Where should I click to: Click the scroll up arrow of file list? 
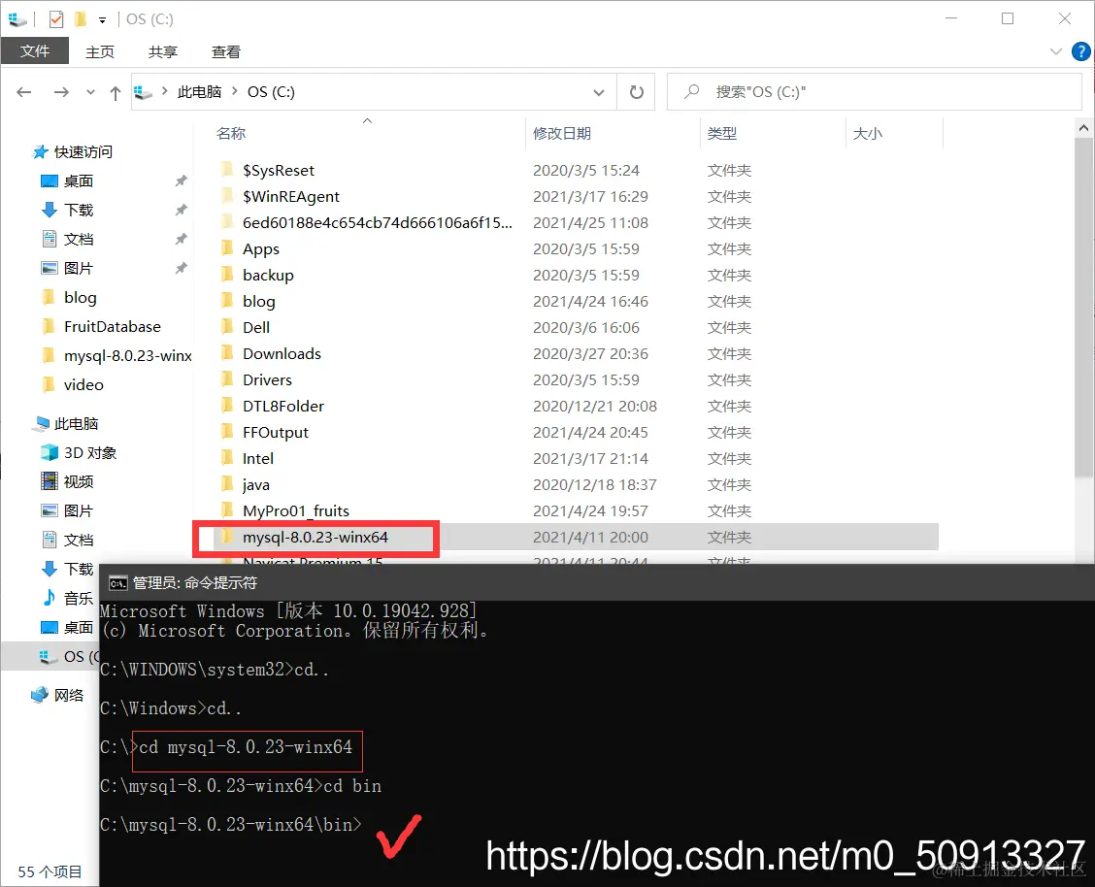pyautogui.click(x=1083, y=128)
